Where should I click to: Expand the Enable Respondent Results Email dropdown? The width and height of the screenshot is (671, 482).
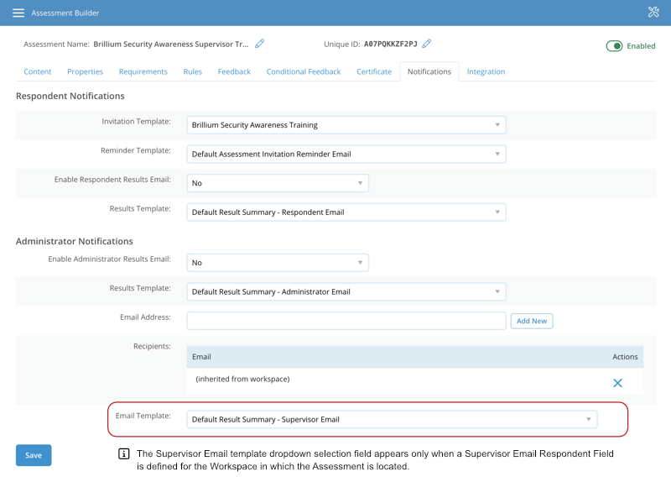(278, 183)
